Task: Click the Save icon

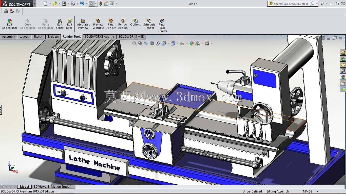Action: [64, 4]
